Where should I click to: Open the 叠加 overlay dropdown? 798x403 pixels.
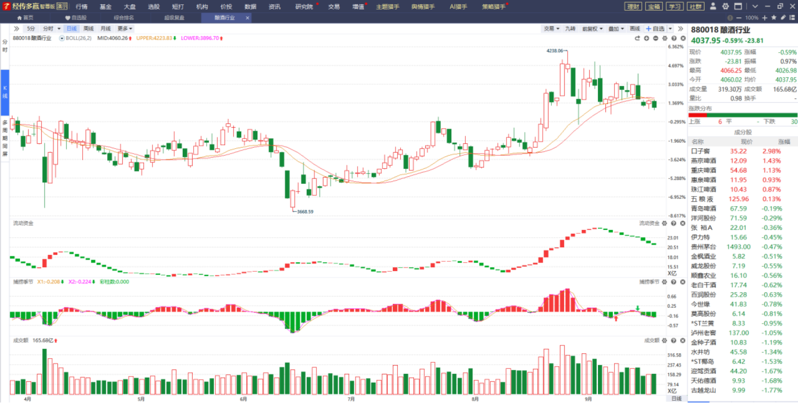616,28
